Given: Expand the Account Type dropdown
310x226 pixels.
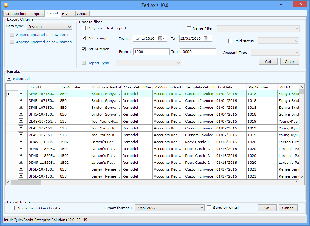Looking at the screenshot, I should pos(275,53).
